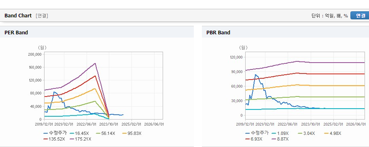
Task: Click the 160,000 y-axis label in PER chart
Action: 35,67
